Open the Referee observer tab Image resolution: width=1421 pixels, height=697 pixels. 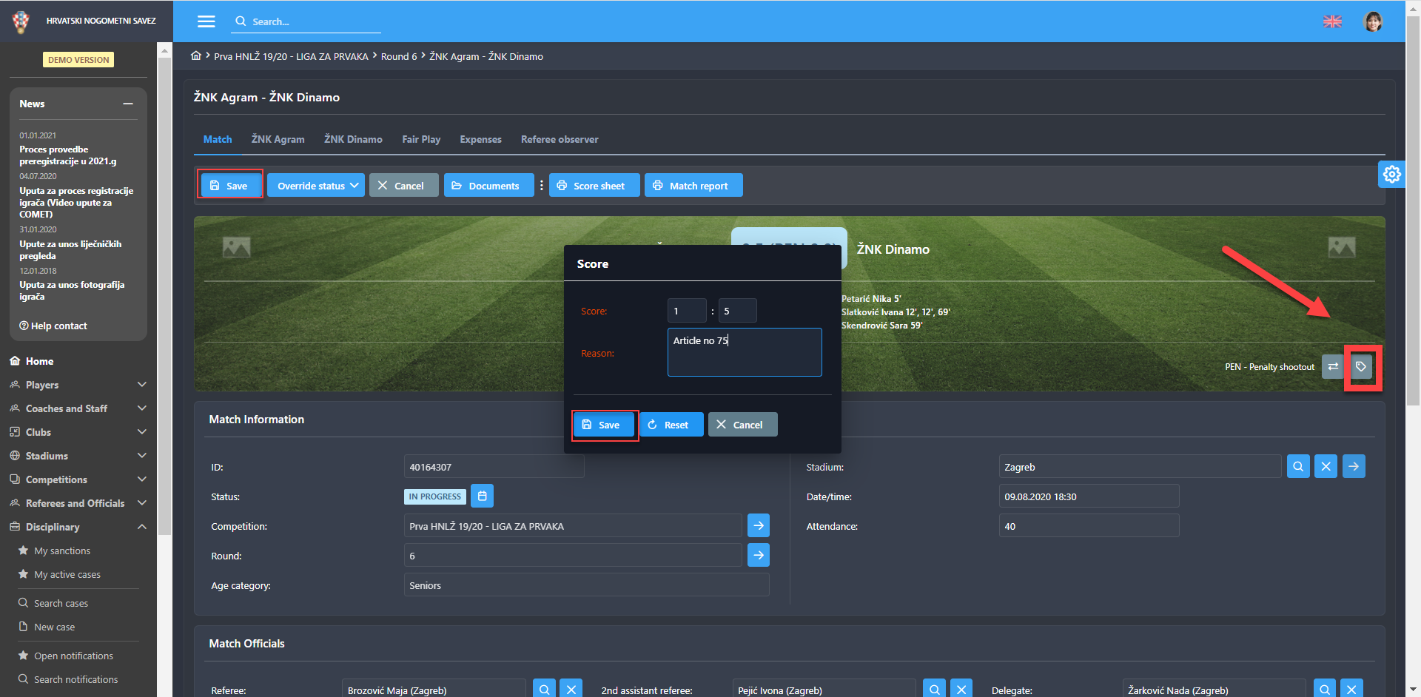(559, 139)
